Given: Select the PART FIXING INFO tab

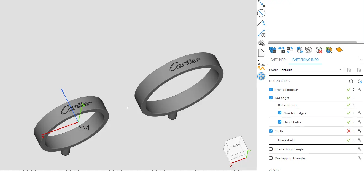Looking at the screenshot, I should coord(305,60).
